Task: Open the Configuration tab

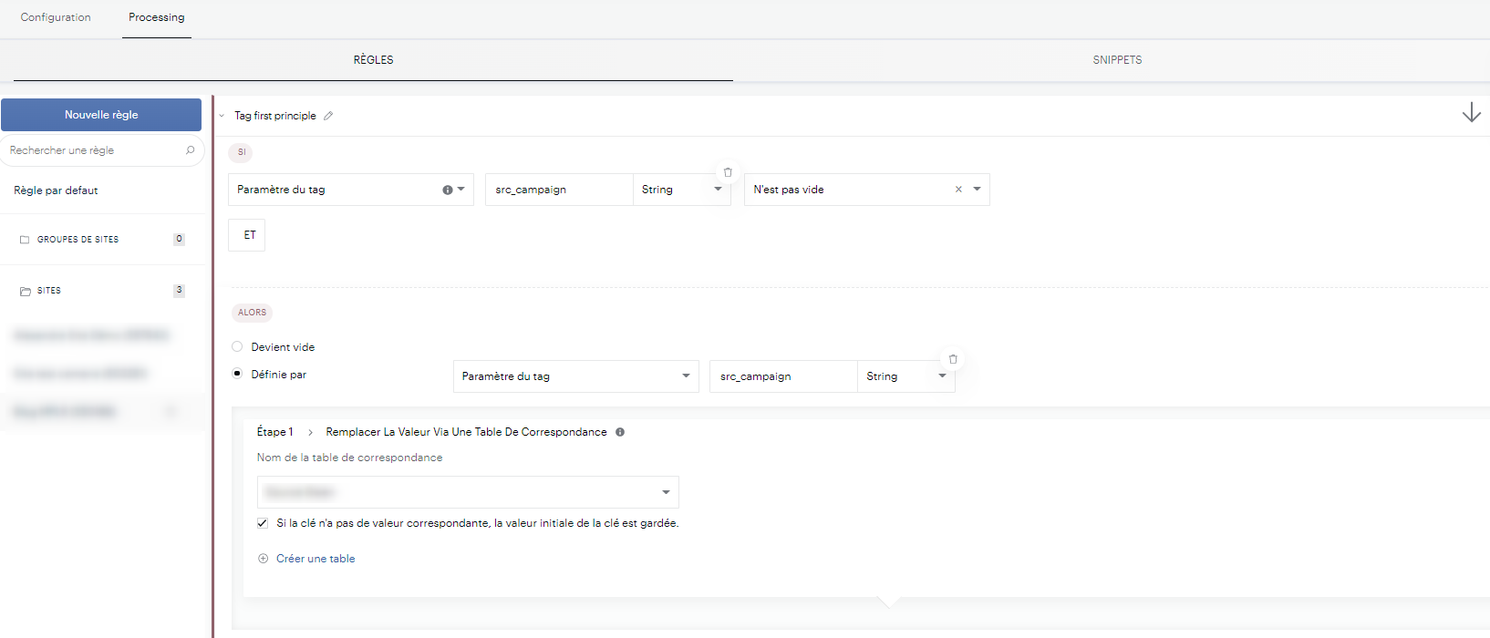Action: coord(56,17)
